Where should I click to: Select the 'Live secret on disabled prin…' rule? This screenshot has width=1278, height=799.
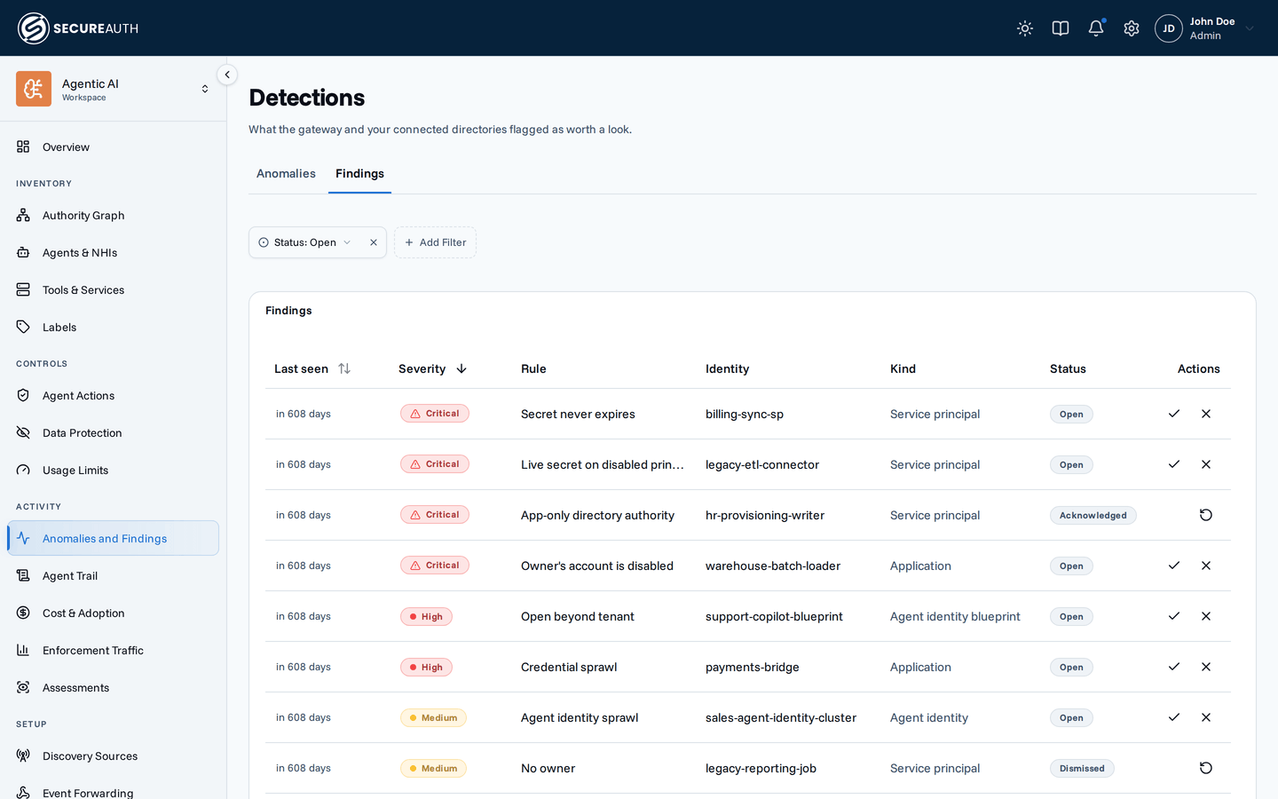(x=603, y=465)
